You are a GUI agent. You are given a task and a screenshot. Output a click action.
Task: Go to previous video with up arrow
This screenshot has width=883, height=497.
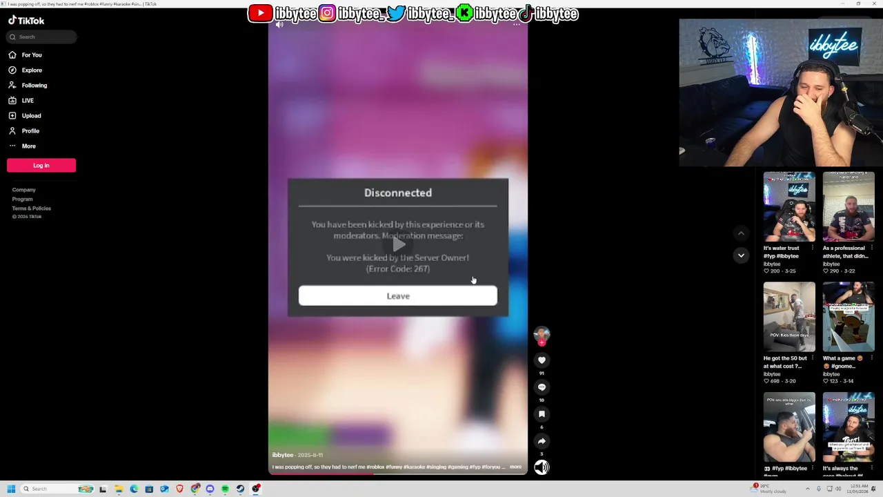741,233
